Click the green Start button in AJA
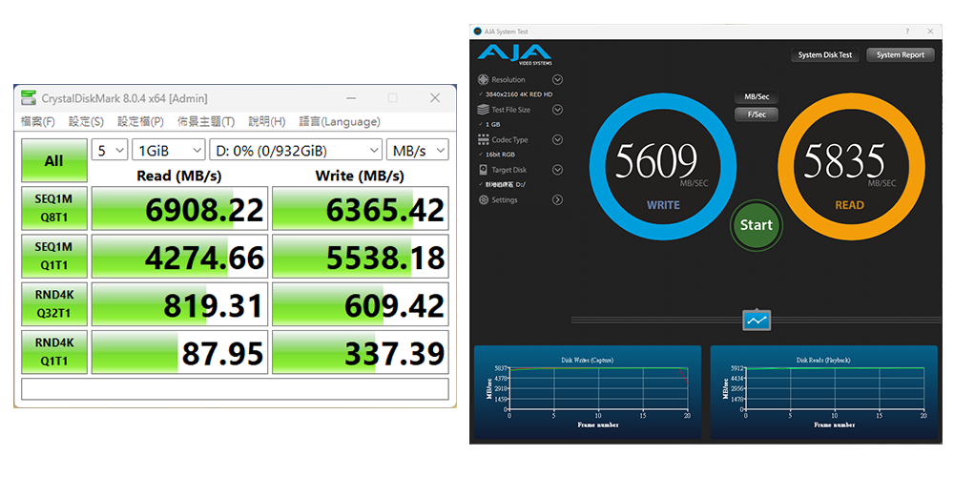Screen dimensions: 954x477 click(x=757, y=225)
